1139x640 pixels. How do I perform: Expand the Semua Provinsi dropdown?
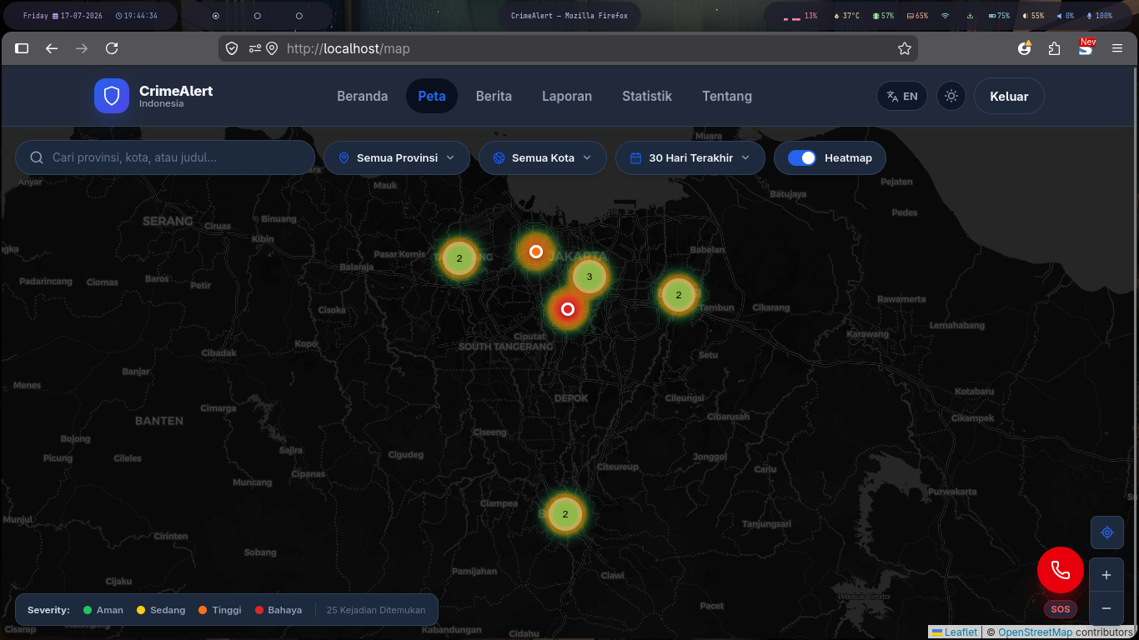click(x=397, y=157)
